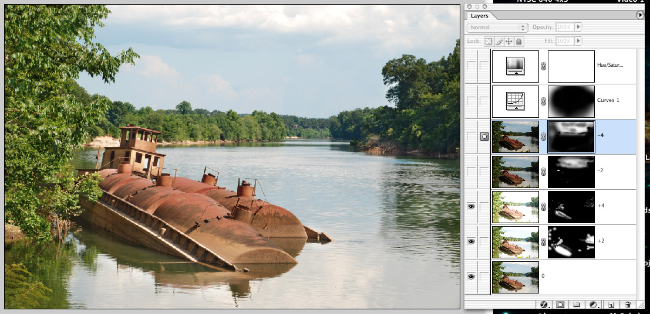Open the Opacity slider arrow
This screenshot has height=314, width=650.
pos(578,28)
